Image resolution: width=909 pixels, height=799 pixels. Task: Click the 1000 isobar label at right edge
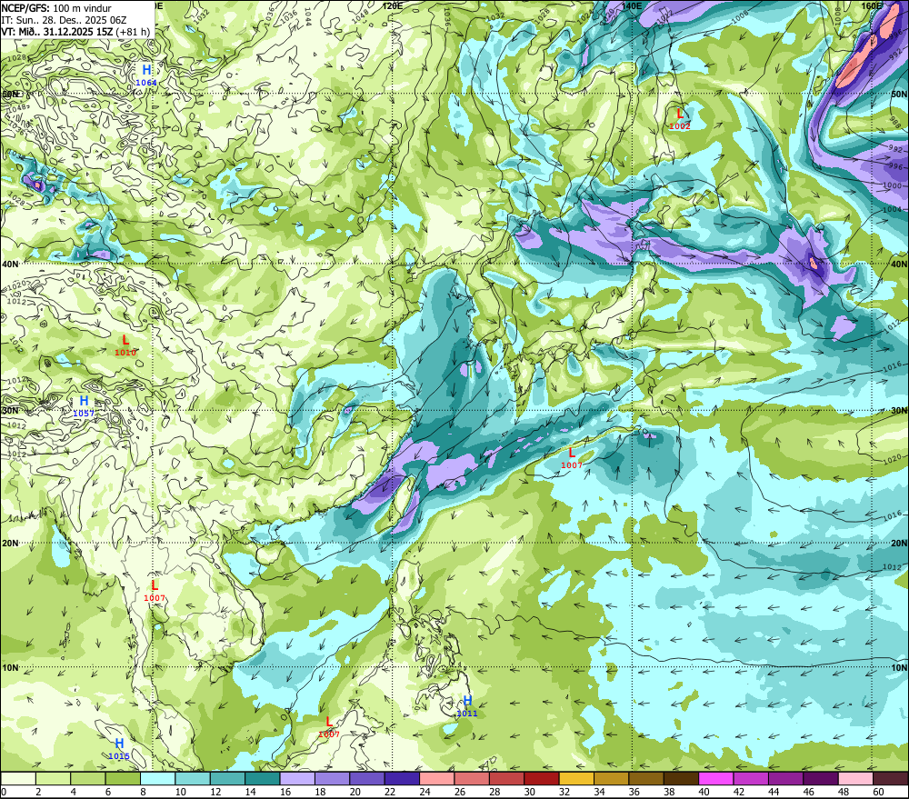(893, 185)
